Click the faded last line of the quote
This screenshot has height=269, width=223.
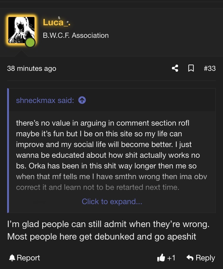pyautogui.click(x=98, y=187)
